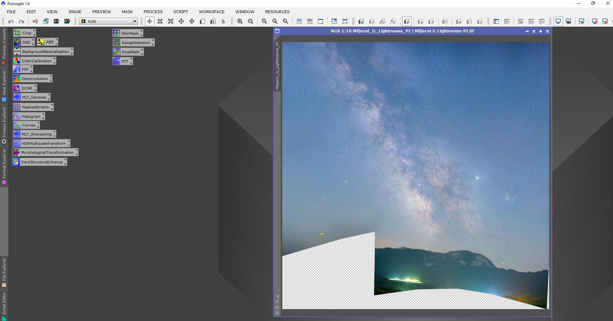Click the Zoom Out magnifier icon
This screenshot has height=321, width=613.
pyautogui.click(x=251, y=22)
